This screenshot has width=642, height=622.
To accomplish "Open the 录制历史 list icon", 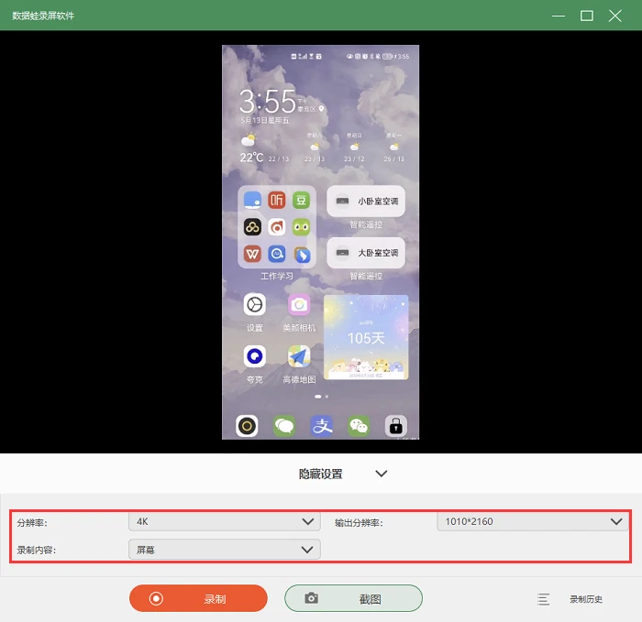I will (x=543, y=599).
